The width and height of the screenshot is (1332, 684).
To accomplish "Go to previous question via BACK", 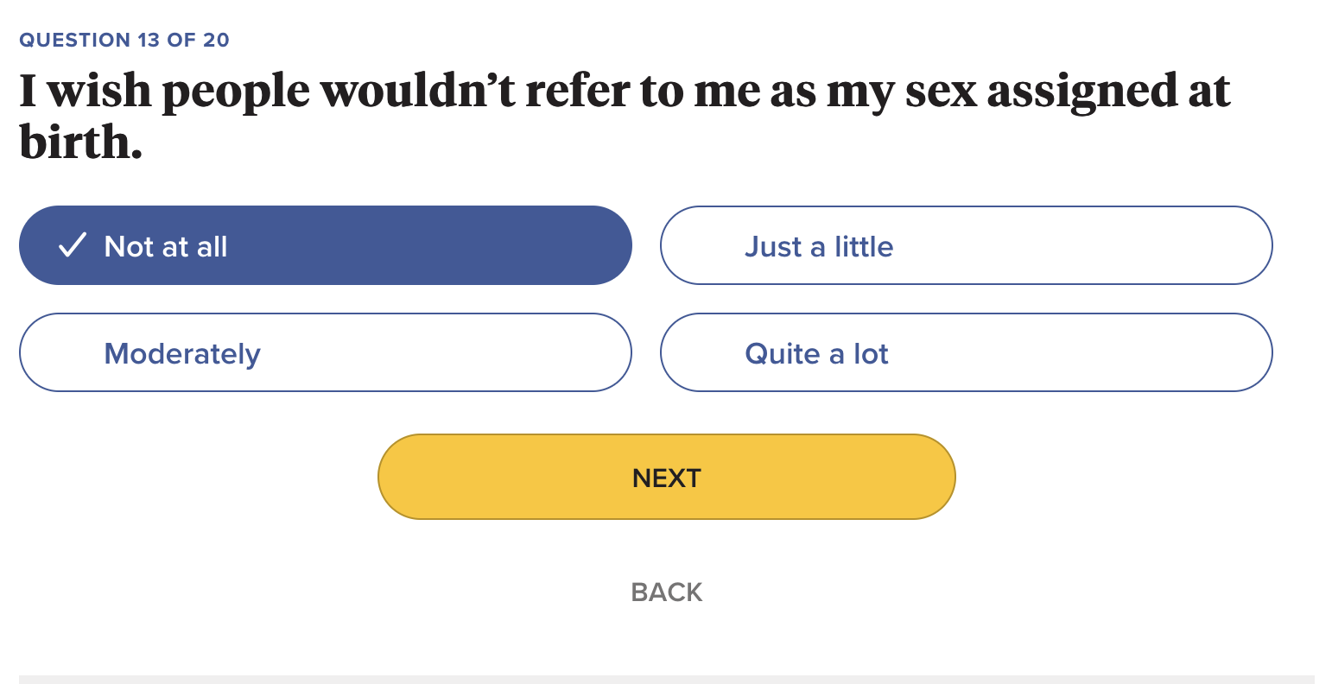I will pyautogui.click(x=666, y=592).
